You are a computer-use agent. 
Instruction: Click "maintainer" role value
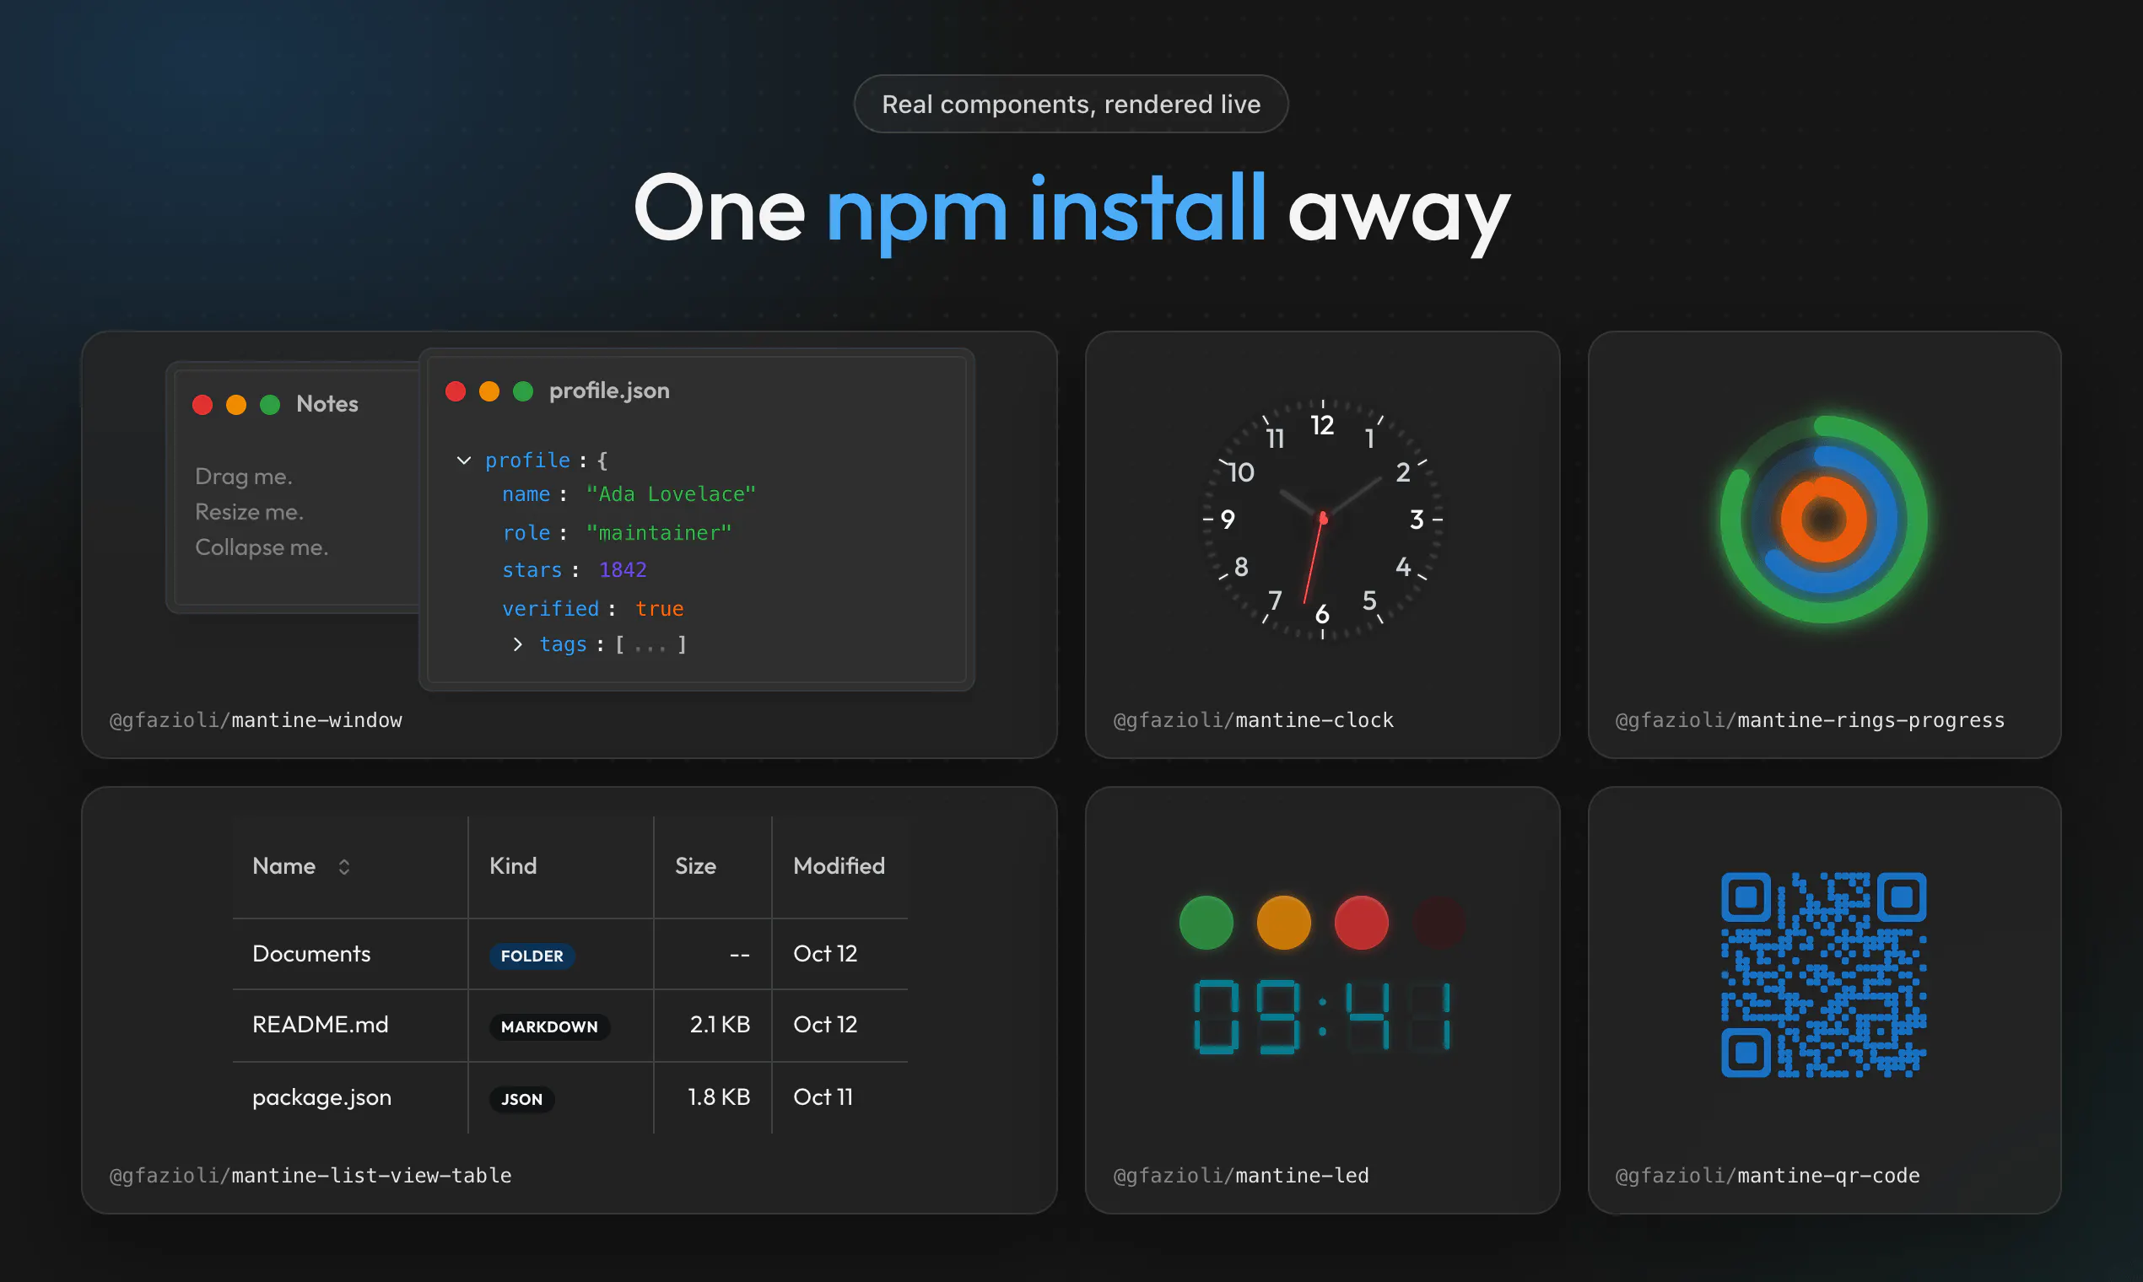pos(658,533)
